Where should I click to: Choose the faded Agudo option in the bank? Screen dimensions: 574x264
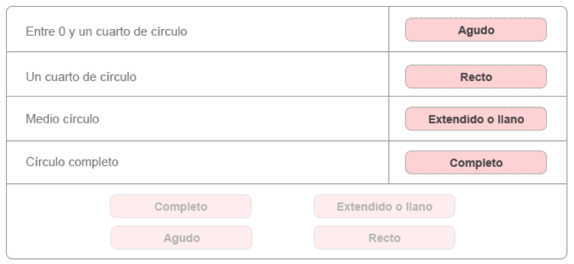(181, 238)
